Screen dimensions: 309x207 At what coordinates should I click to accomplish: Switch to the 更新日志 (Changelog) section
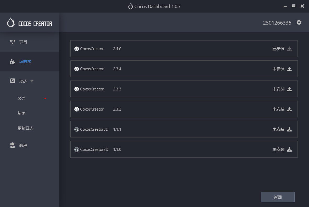25,128
